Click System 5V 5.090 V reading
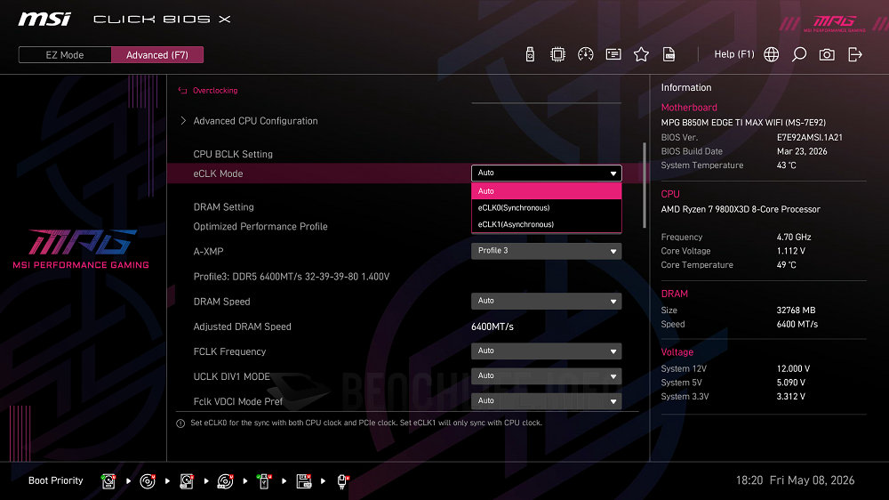The height and width of the screenshot is (500, 889). click(791, 383)
